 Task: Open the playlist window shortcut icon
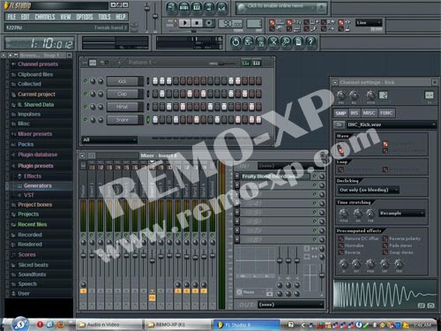coord(171,8)
